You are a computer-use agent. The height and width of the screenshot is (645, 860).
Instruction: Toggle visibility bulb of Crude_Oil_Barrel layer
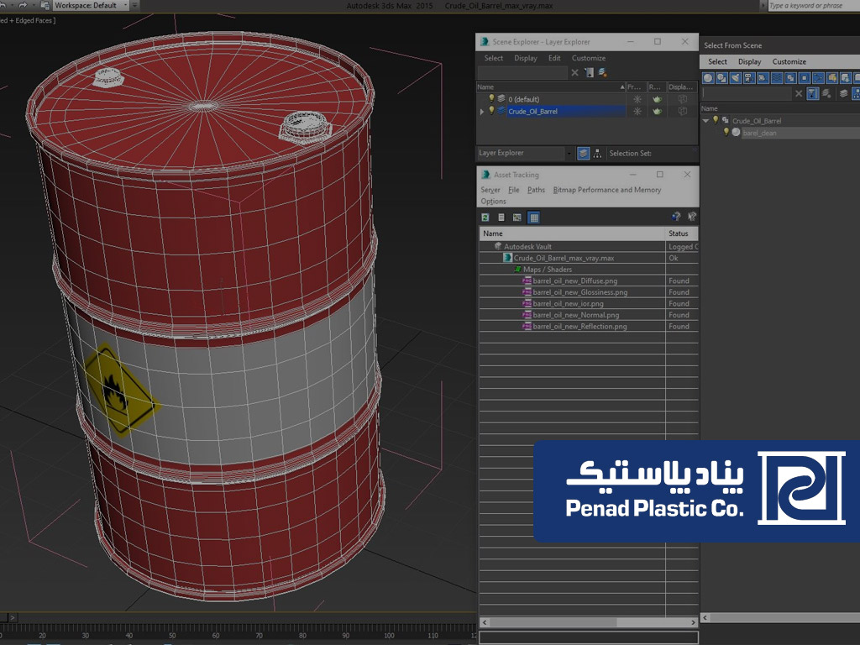[x=492, y=111]
